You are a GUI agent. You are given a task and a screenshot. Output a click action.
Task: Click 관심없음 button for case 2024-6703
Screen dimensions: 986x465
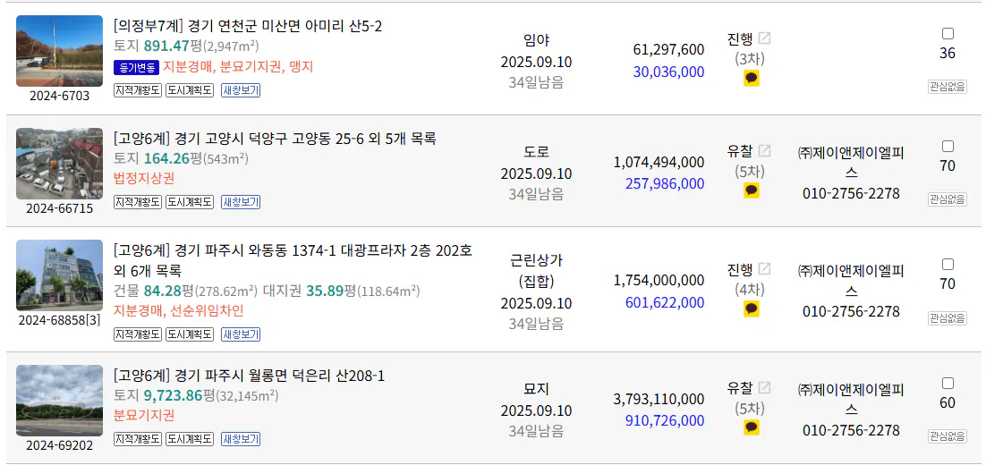[947, 87]
